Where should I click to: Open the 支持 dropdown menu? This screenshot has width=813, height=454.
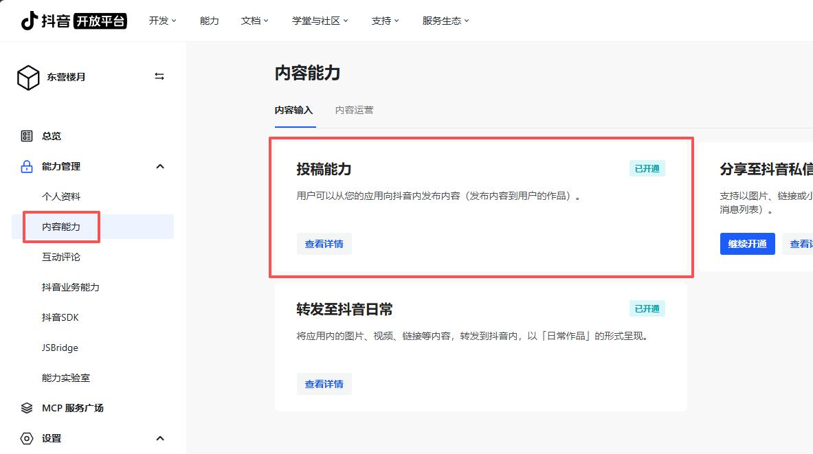coord(386,21)
